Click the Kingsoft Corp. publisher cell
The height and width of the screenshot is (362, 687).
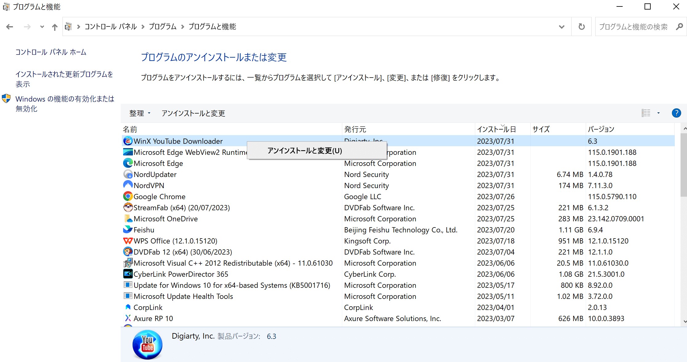368,241
